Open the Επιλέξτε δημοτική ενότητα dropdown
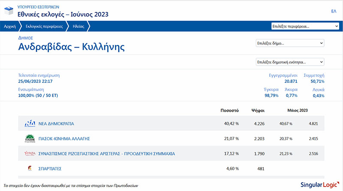The width and height of the screenshot is (343, 191). click(x=290, y=62)
